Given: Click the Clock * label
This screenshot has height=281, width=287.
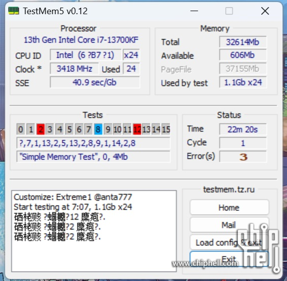Looking at the screenshot, I should pyautogui.click(x=28, y=69).
